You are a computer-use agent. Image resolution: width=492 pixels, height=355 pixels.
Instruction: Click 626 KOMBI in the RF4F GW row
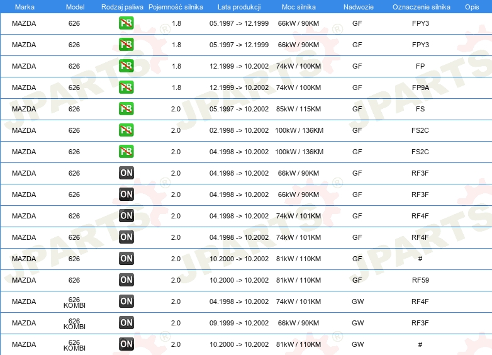74,302
